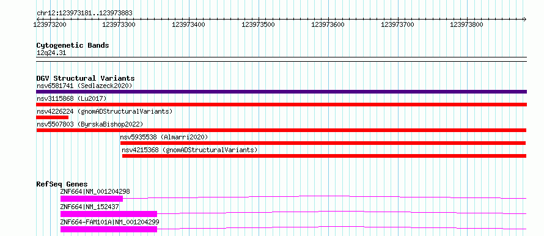Image resolution: width=544 pixels, height=236 pixels.
Task: Click ruler position 123973200
Action: pyautogui.click(x=50, y=24)
